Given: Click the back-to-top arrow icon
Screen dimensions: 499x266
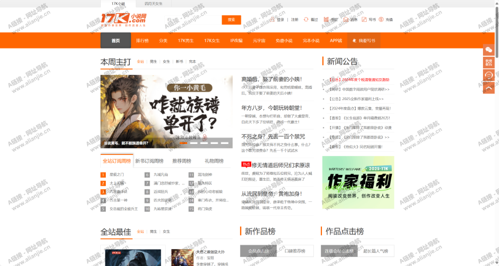Looking at the screenshot, I should pos(489,87).
